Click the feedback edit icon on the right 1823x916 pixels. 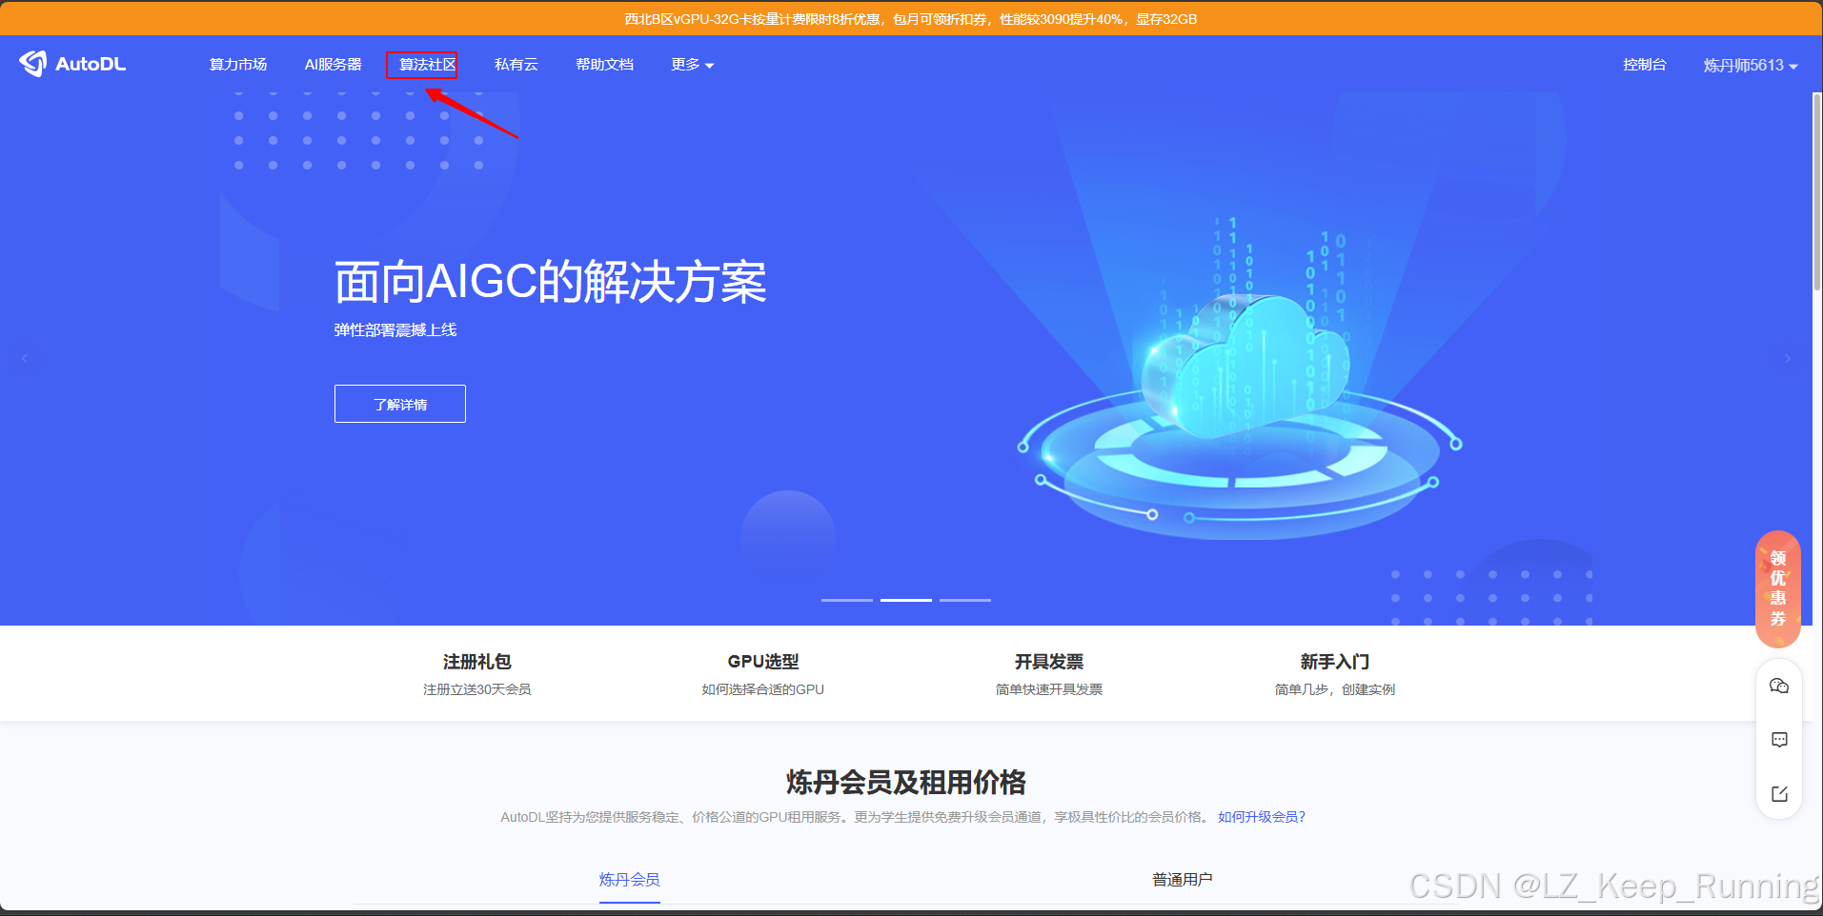click(1778, 793)
